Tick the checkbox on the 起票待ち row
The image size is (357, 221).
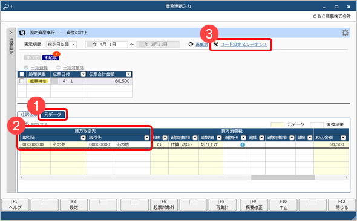click(22, 81)
